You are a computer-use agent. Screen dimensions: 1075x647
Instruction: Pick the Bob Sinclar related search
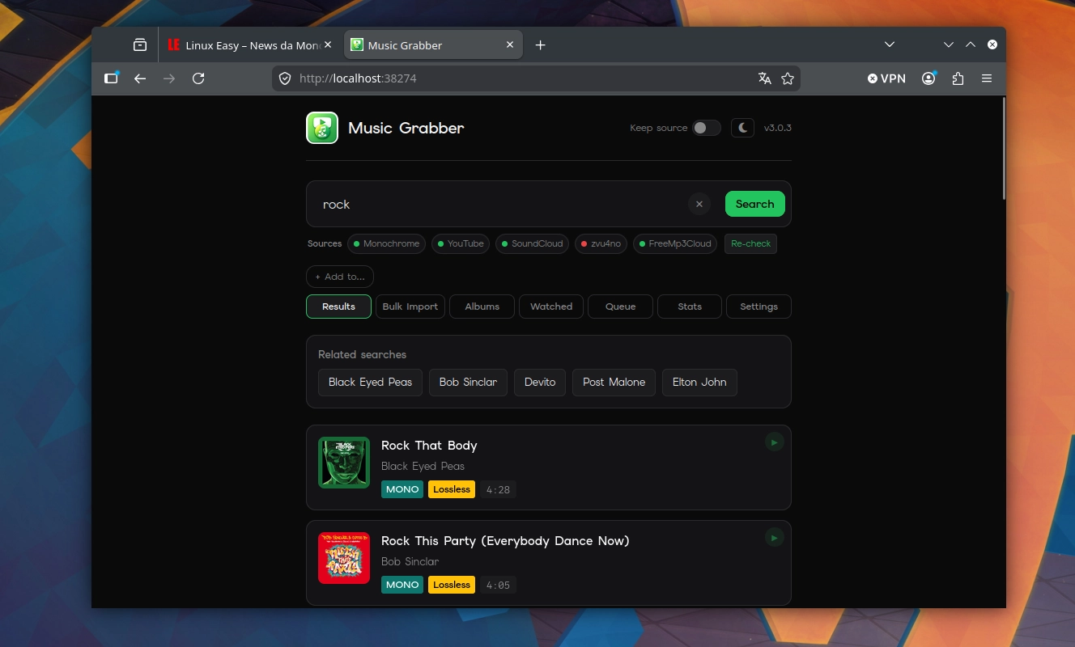468,382
